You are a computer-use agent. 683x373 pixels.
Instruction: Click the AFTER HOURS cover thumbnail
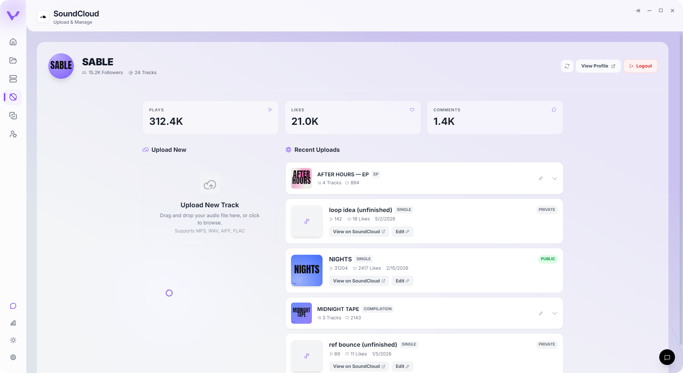click(x=301, y=178)
